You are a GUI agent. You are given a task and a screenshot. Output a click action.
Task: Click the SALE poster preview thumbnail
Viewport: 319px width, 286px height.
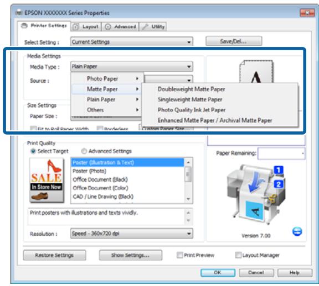pos(47,180)
